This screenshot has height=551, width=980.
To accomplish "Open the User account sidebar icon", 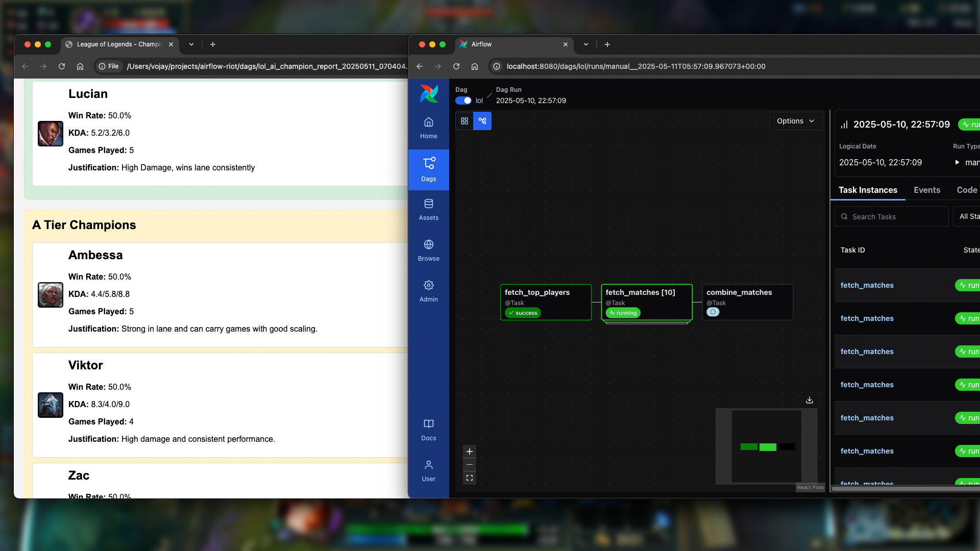I will tap(428, 469).
